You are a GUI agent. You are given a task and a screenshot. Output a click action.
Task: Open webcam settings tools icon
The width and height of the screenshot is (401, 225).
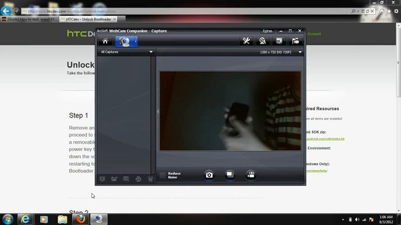(x=246, y=41)
